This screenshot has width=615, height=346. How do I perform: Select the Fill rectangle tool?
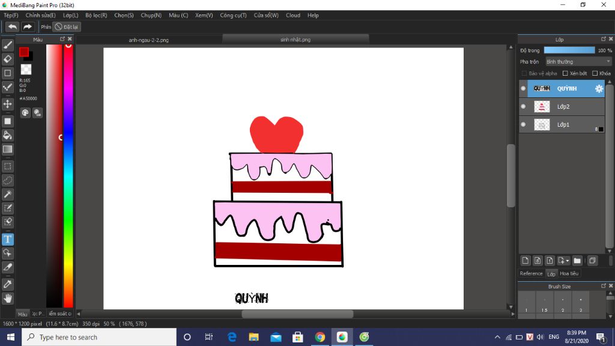click(x=7, y=121)
